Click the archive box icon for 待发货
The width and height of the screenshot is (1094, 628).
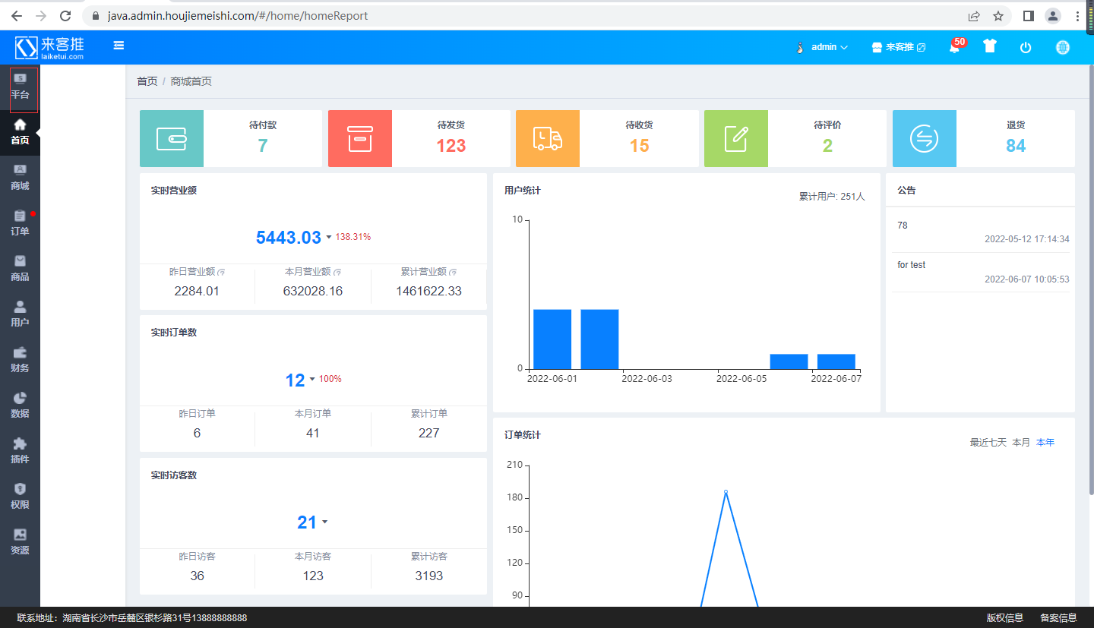pyautogui.click(x=360, y=138)
